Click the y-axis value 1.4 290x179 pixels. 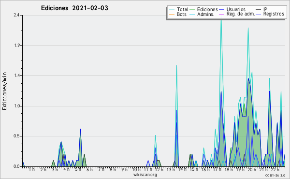pos(17,75)
